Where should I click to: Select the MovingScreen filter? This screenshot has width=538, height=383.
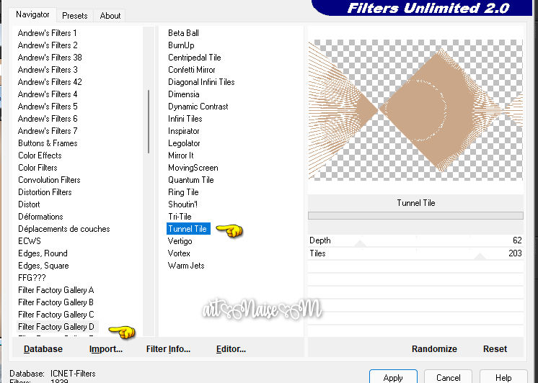[193, 168]
